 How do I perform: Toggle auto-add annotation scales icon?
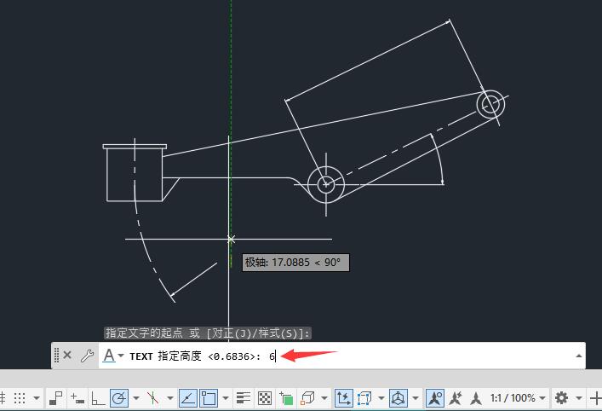456,398
